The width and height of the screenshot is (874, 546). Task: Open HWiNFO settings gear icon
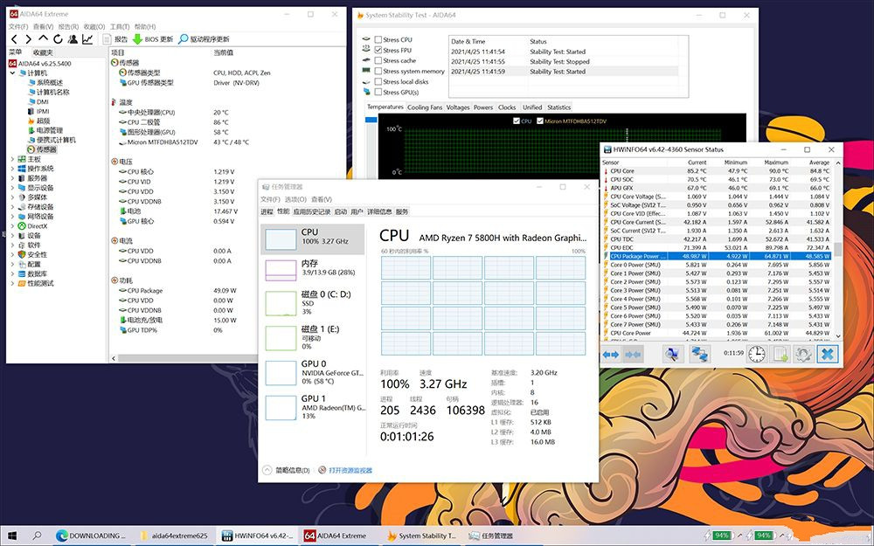[x=803, y=354]
